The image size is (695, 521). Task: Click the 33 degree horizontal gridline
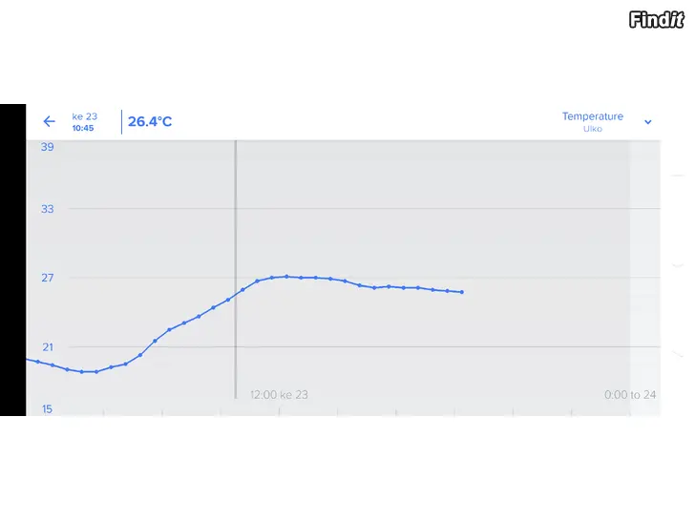tap(365, 208)
